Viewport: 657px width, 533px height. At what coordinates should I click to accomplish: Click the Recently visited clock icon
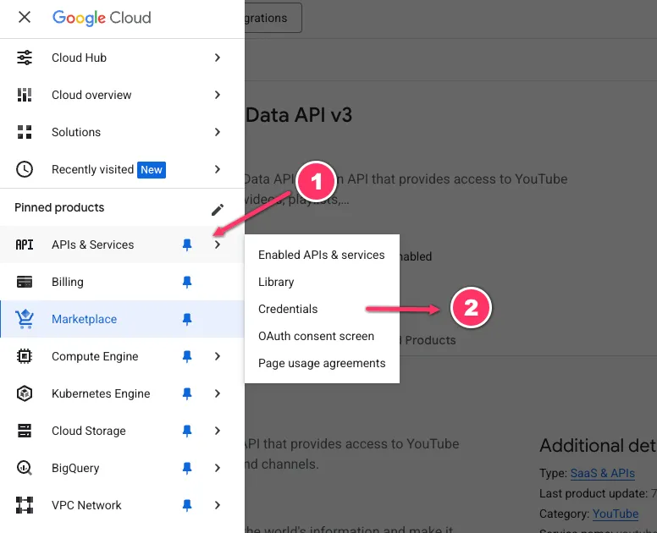click(25, 169)
